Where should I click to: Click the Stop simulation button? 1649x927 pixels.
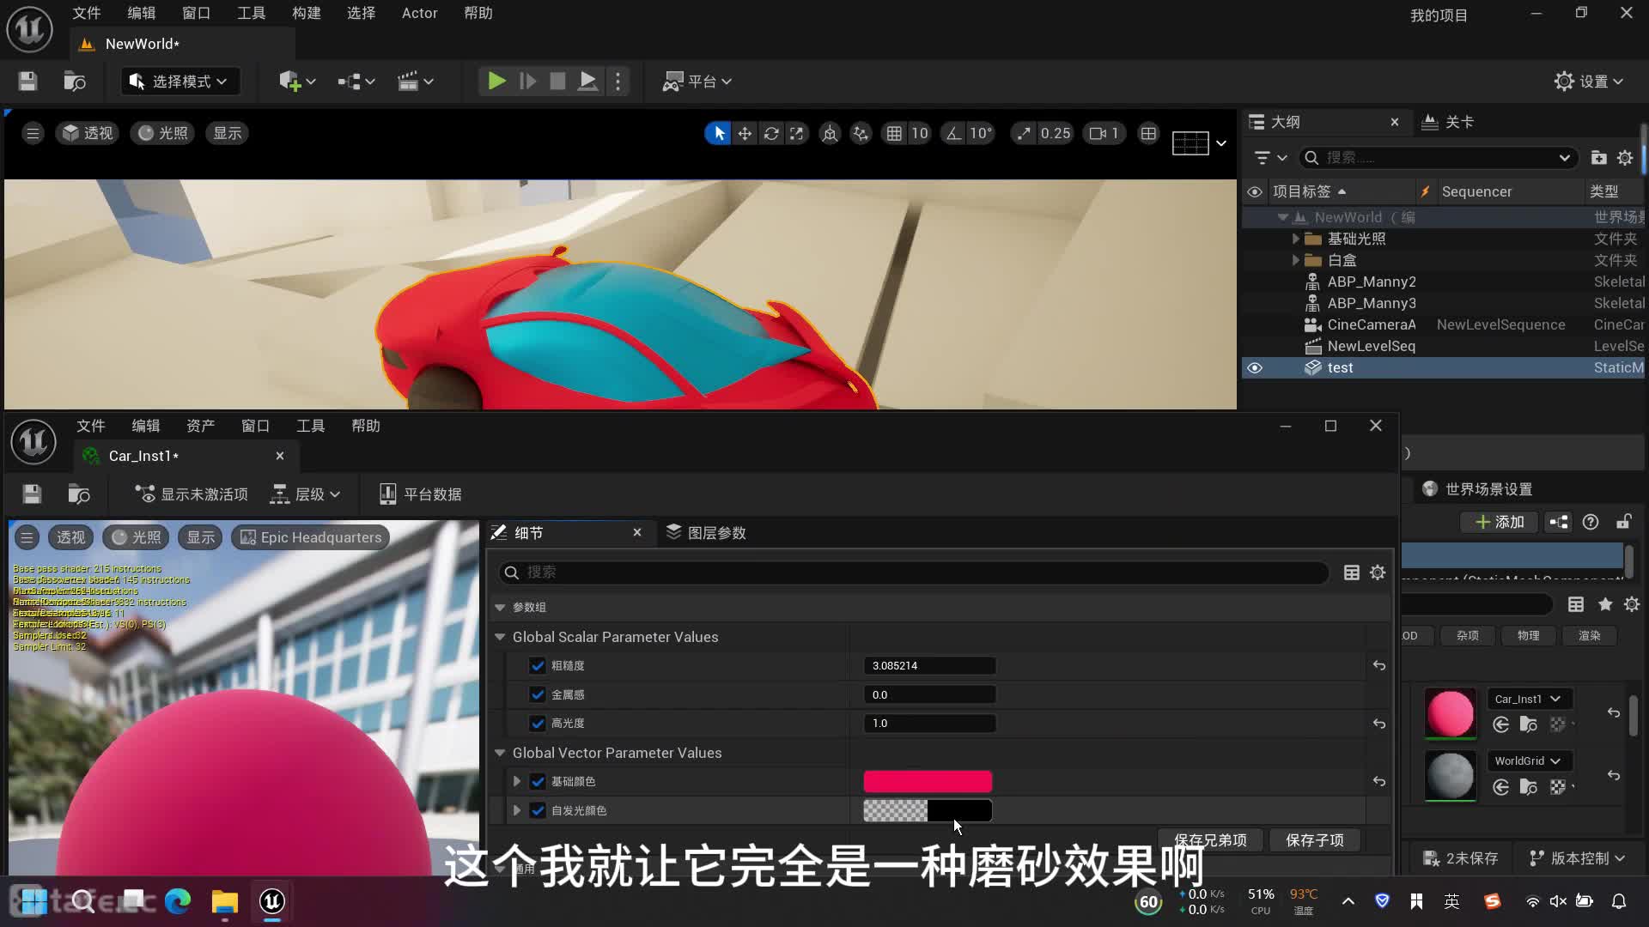click(557, 82)
